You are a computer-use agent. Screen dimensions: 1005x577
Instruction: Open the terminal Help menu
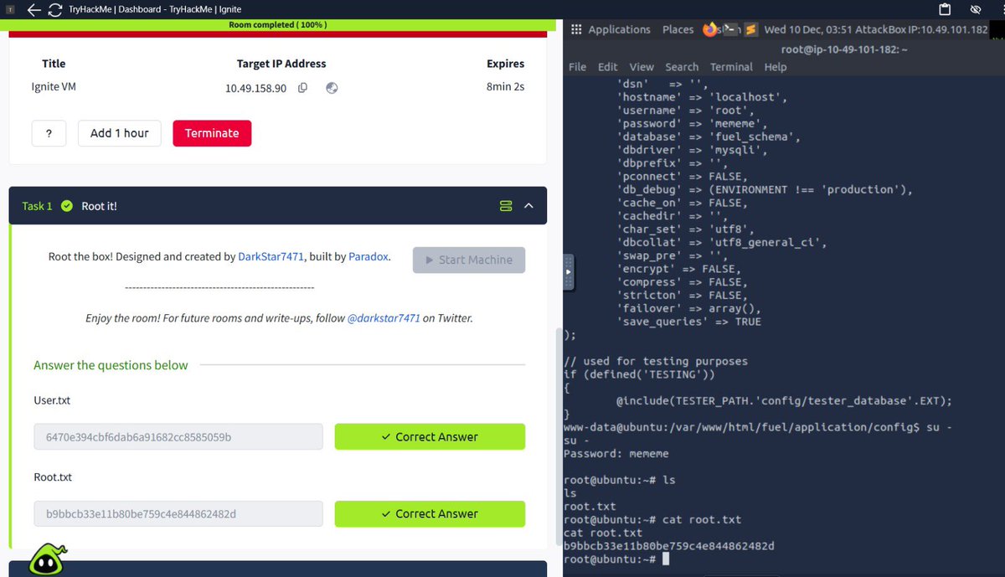tap(776, 67)
